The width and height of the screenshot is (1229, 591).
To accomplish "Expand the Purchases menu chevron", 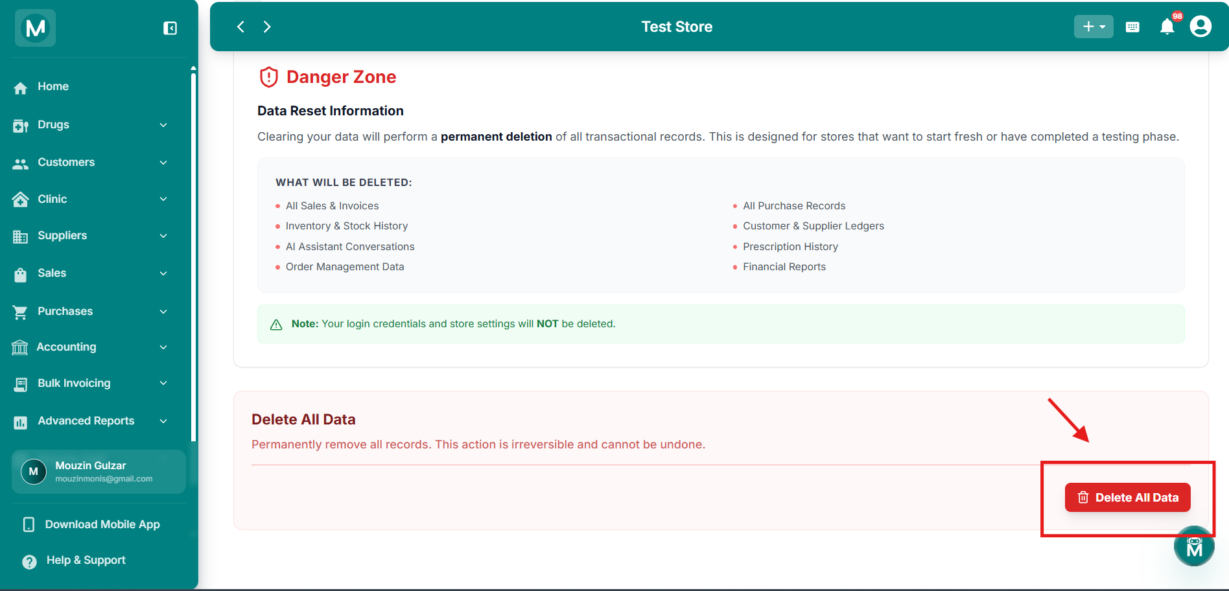I will (163, 312).
